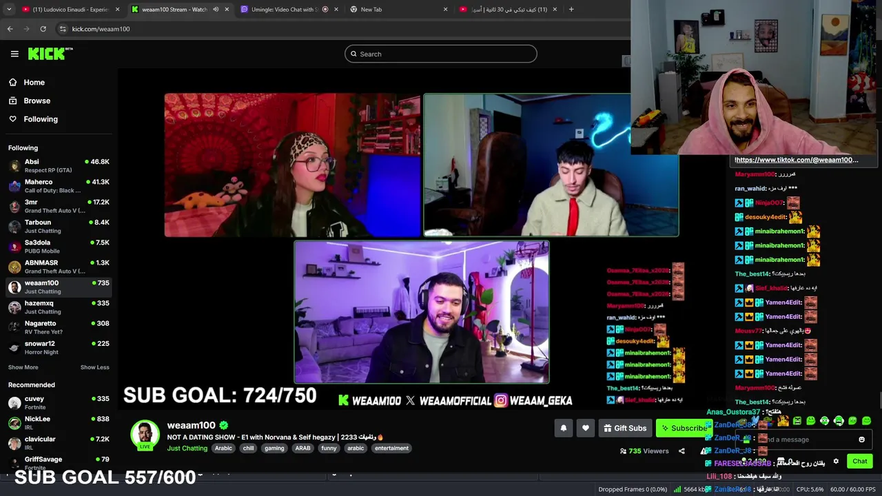The width and height of the screenshot is (882, 496).
Task: Select the funny stream tag
Action: (x=329, y=448)
